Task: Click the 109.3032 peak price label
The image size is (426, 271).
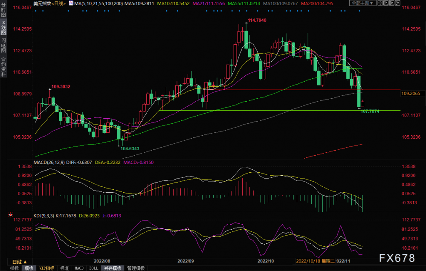Action: (61, 86)
